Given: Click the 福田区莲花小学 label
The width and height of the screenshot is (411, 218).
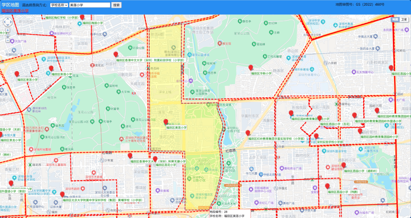Looking at the screenshot, I should pyautogui.click(x=166, y=165).
